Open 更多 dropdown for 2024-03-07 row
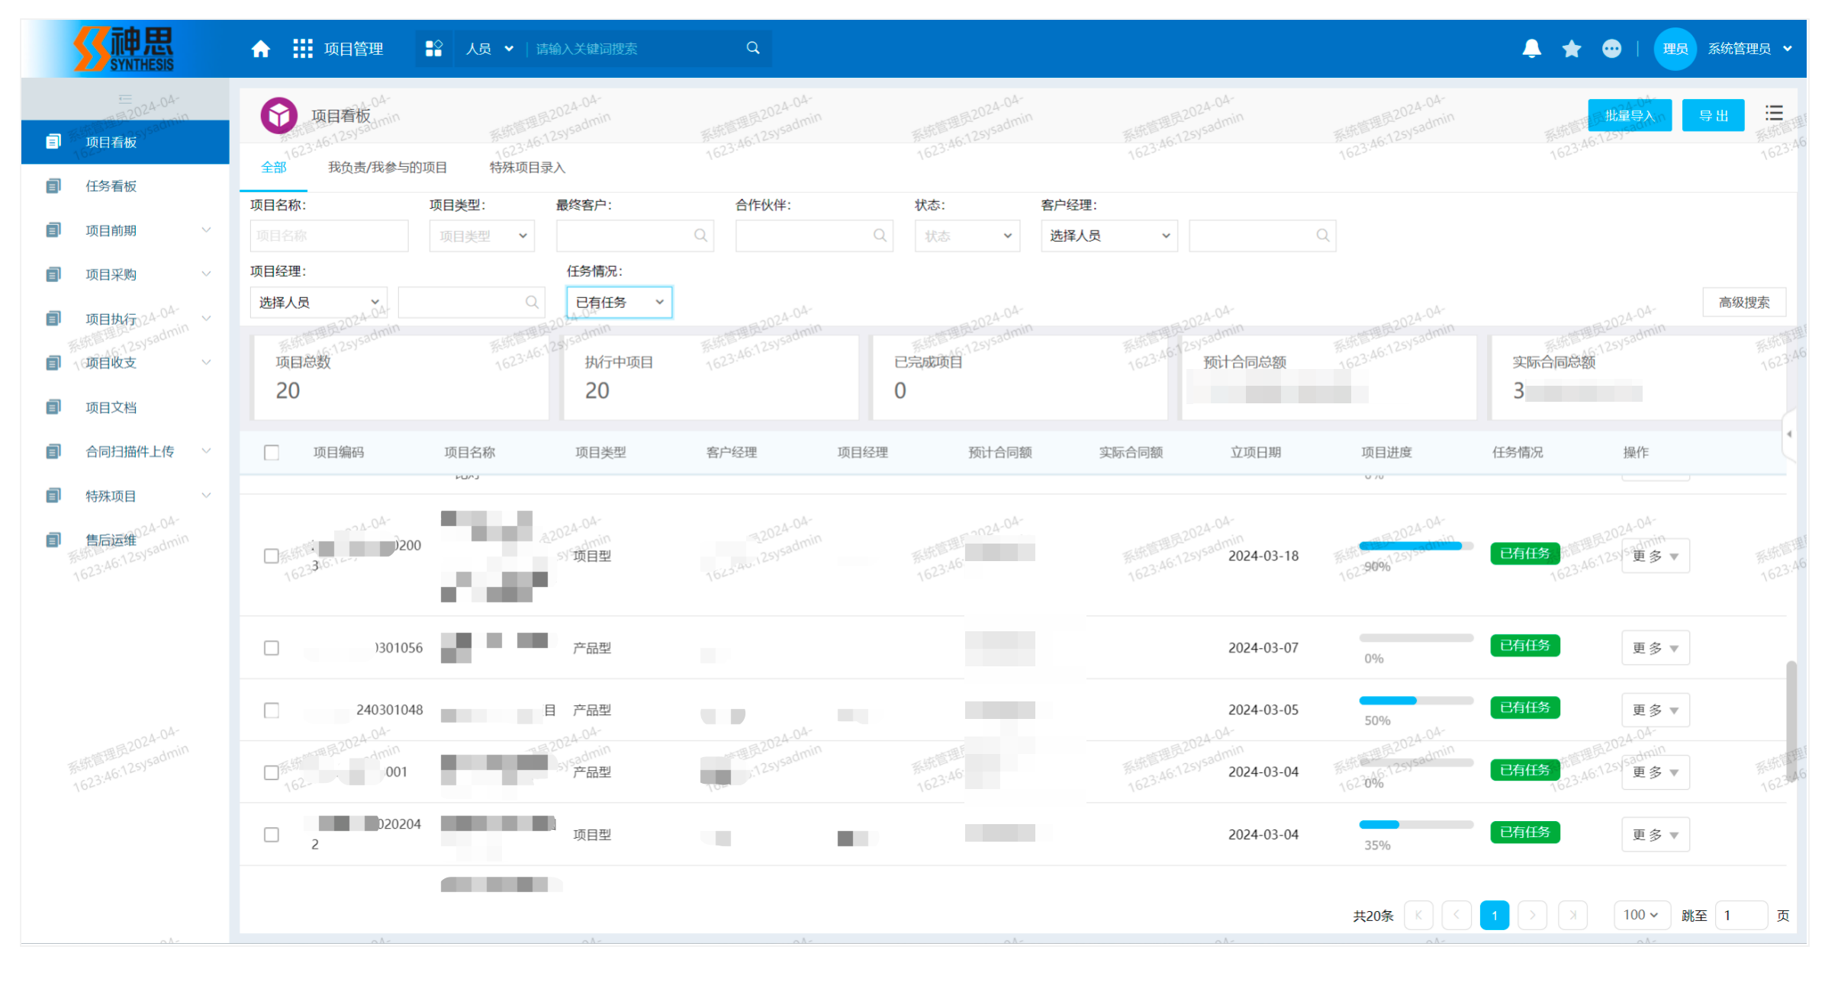 pyautogui.click(x=1656, y=648)
